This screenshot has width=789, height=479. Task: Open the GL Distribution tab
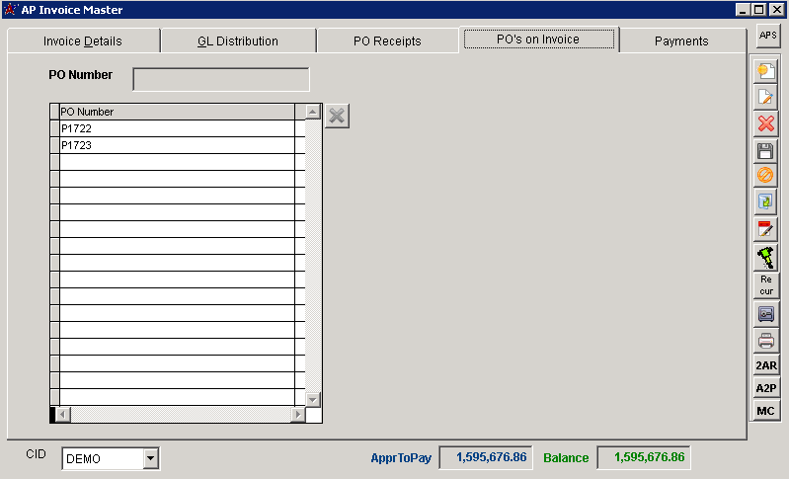238,41
